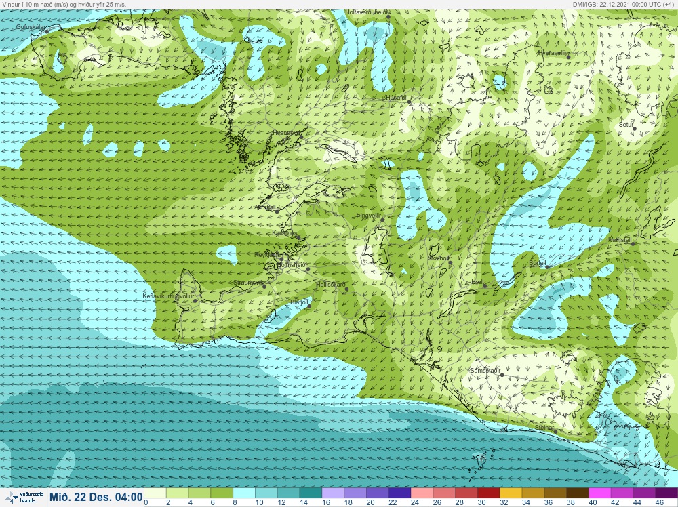The image size is (678, 507).
Task: Pick the orchid 42–44 m/s legend swatch
Action: tap(622, 493)
